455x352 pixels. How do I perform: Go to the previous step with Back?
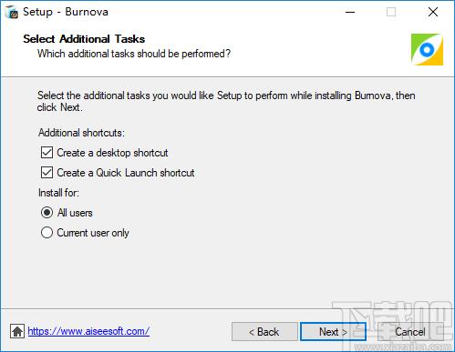tap(264, 332)
